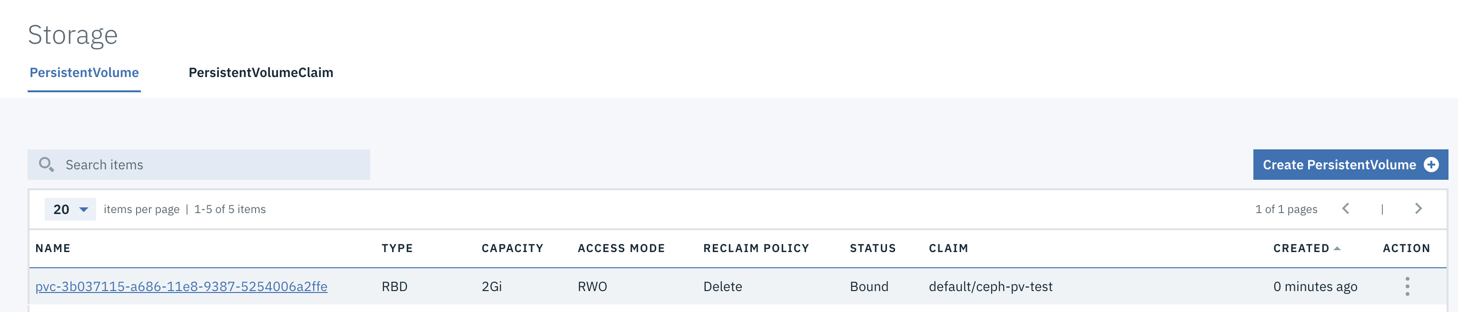
Task: Go to previous page using left chevron
Action: pos(1346,209)
